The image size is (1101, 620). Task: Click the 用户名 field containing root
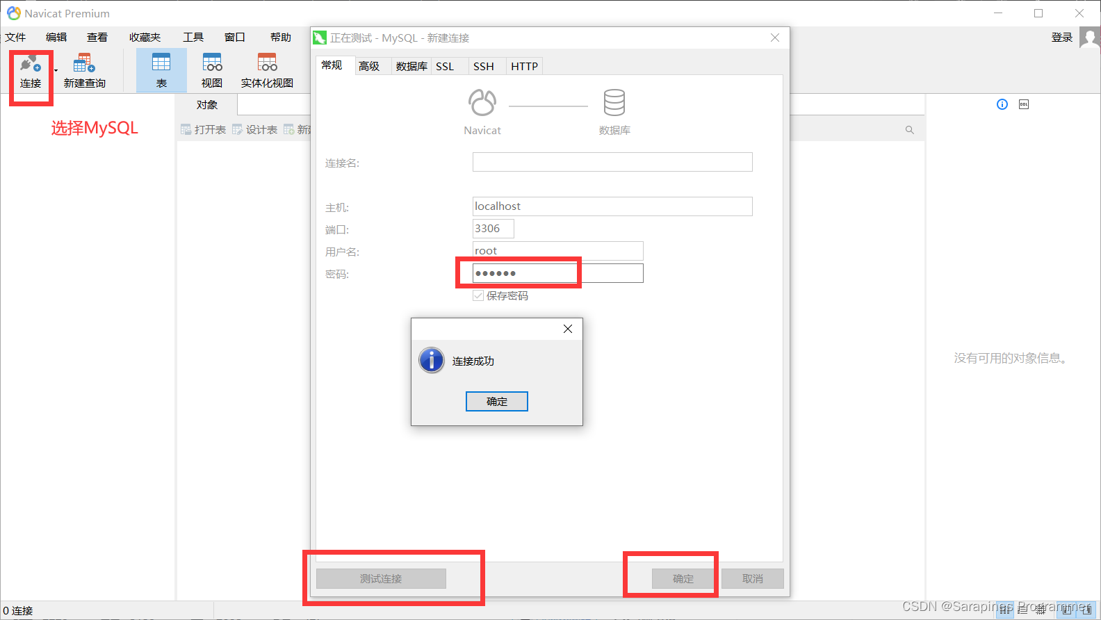558,251
